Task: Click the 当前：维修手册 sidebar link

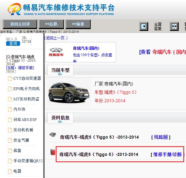Action: [x=20, y=68]
